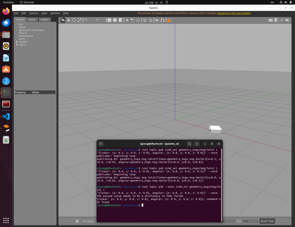Screen dimensions: 295x227
Task: Click the Copy icon in toolbar
Action: pos(145,20)
